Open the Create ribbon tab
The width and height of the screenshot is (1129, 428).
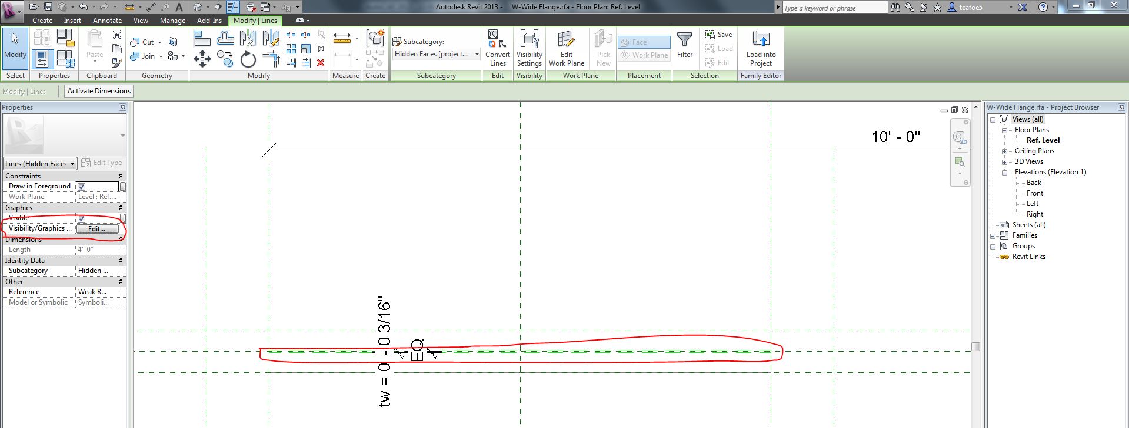42,21
